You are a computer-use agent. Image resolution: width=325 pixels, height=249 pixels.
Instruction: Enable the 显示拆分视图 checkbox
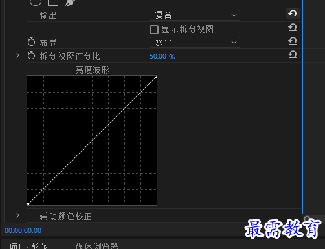click(154, 30)
